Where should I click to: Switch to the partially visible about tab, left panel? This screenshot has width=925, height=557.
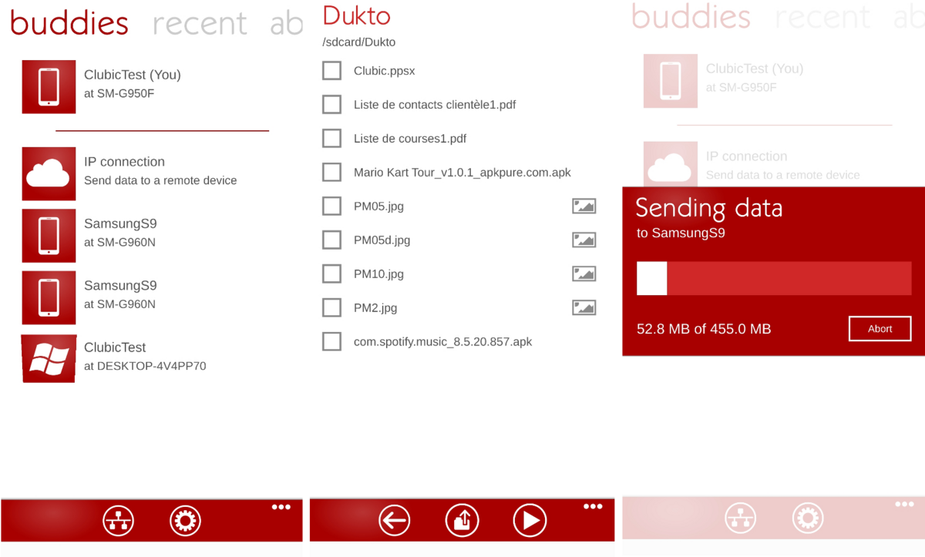(x=286, y=24)
